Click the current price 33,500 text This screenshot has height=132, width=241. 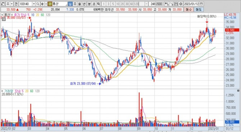(x=11, y=9)
